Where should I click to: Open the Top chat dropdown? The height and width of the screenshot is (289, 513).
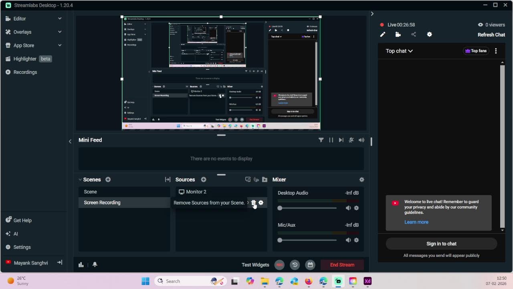tap(399, 51)
